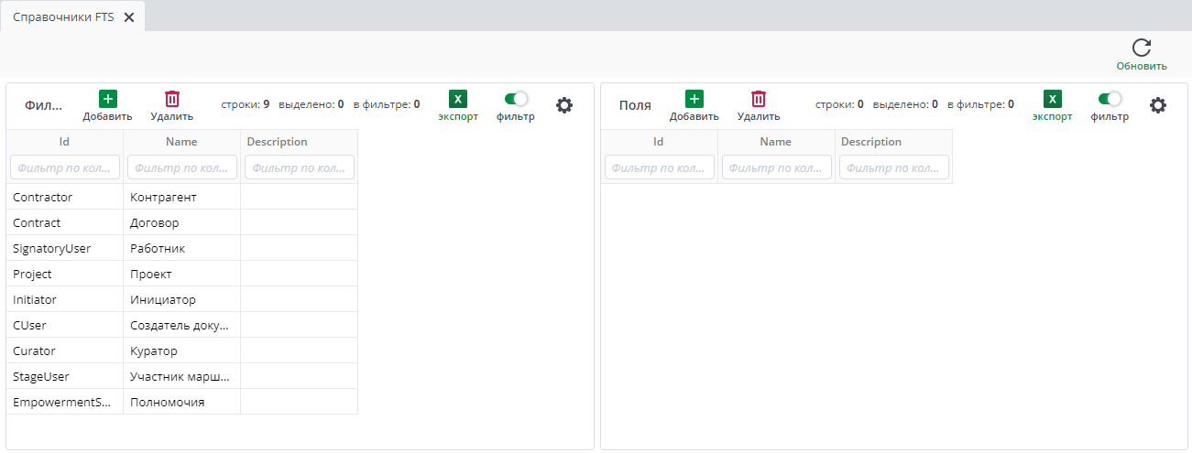The height and width of the screenshot is (453, 1192).
Task: Toggle the фильтр switch in the left panel
Action: point(516,99)
